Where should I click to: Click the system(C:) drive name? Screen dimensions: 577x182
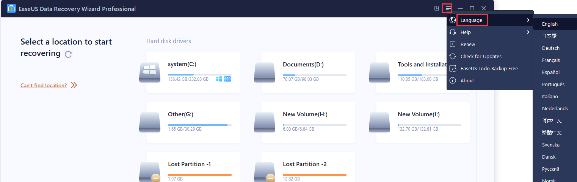point(182,65)
